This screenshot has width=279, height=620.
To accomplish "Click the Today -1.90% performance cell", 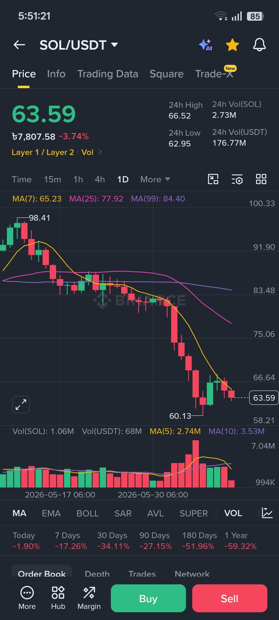I will [26, 541].
